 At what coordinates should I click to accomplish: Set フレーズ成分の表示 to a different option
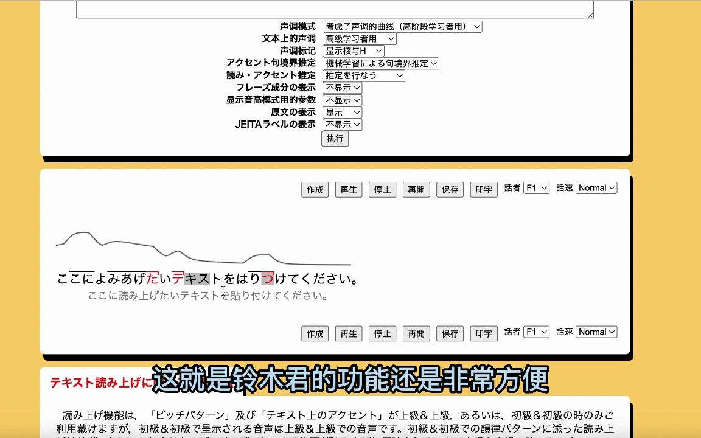tap(341, 88)
